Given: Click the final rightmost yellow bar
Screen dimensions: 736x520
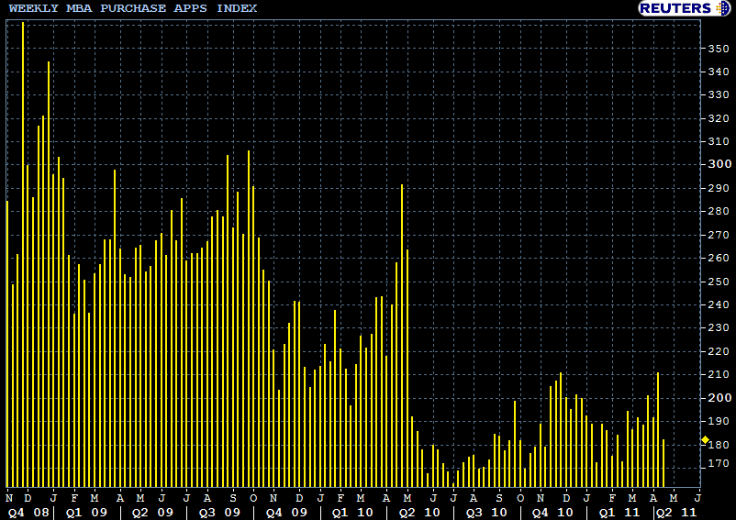Looking at the screenshot, I should point(664,463).
